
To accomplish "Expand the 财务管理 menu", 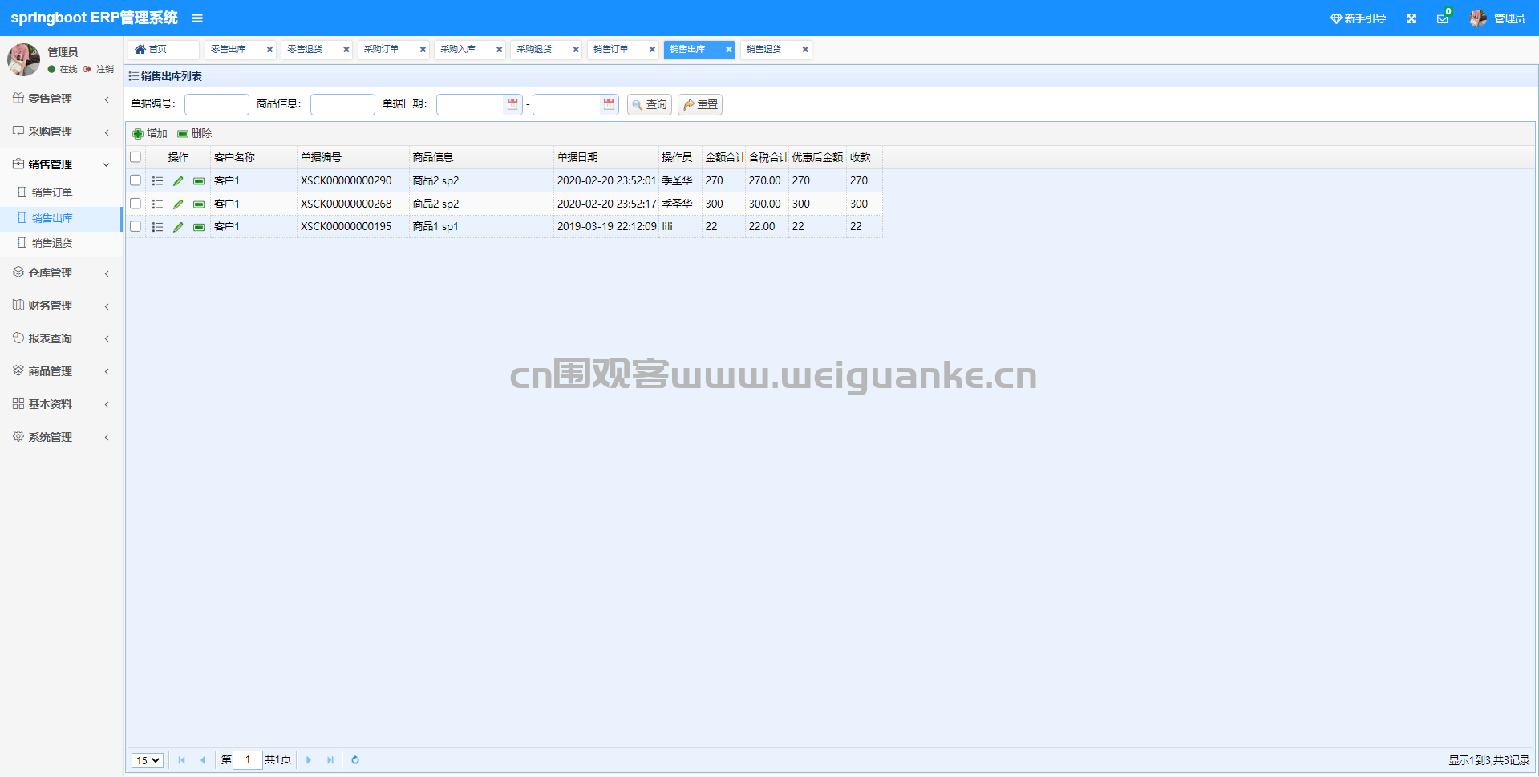I will coord(61,306).
